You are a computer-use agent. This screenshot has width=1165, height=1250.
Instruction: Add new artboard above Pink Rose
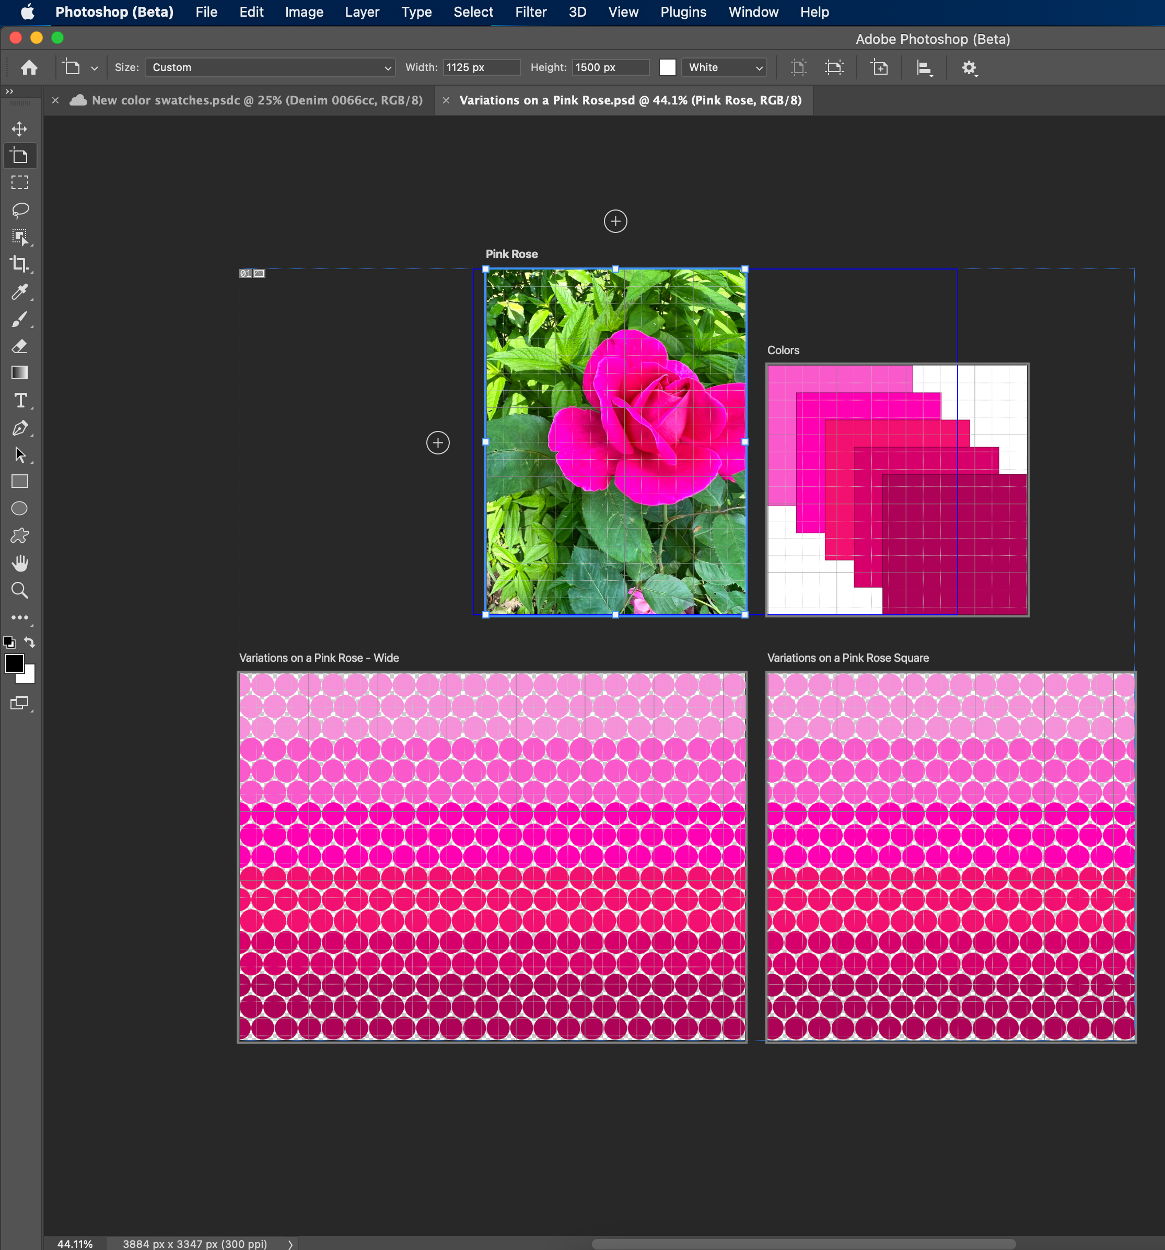pos(615,221)
